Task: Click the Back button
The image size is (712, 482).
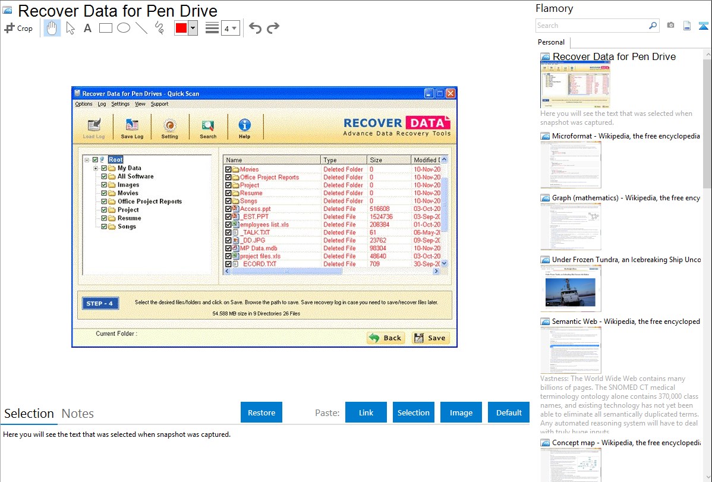Action: tap(386, 338)
